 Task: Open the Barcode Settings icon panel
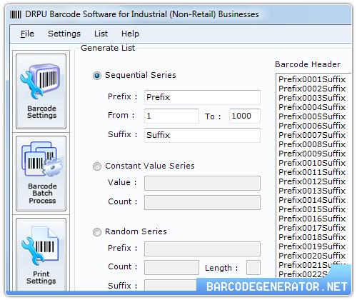point(41,91)
